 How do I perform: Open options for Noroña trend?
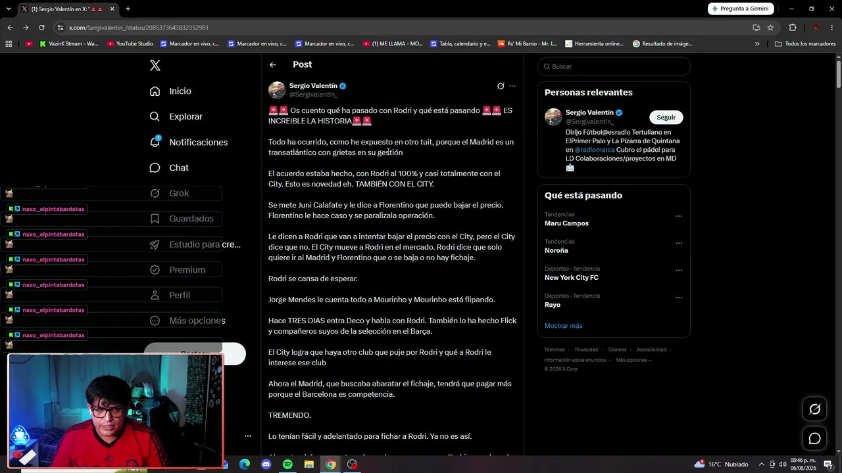[679, 243]
